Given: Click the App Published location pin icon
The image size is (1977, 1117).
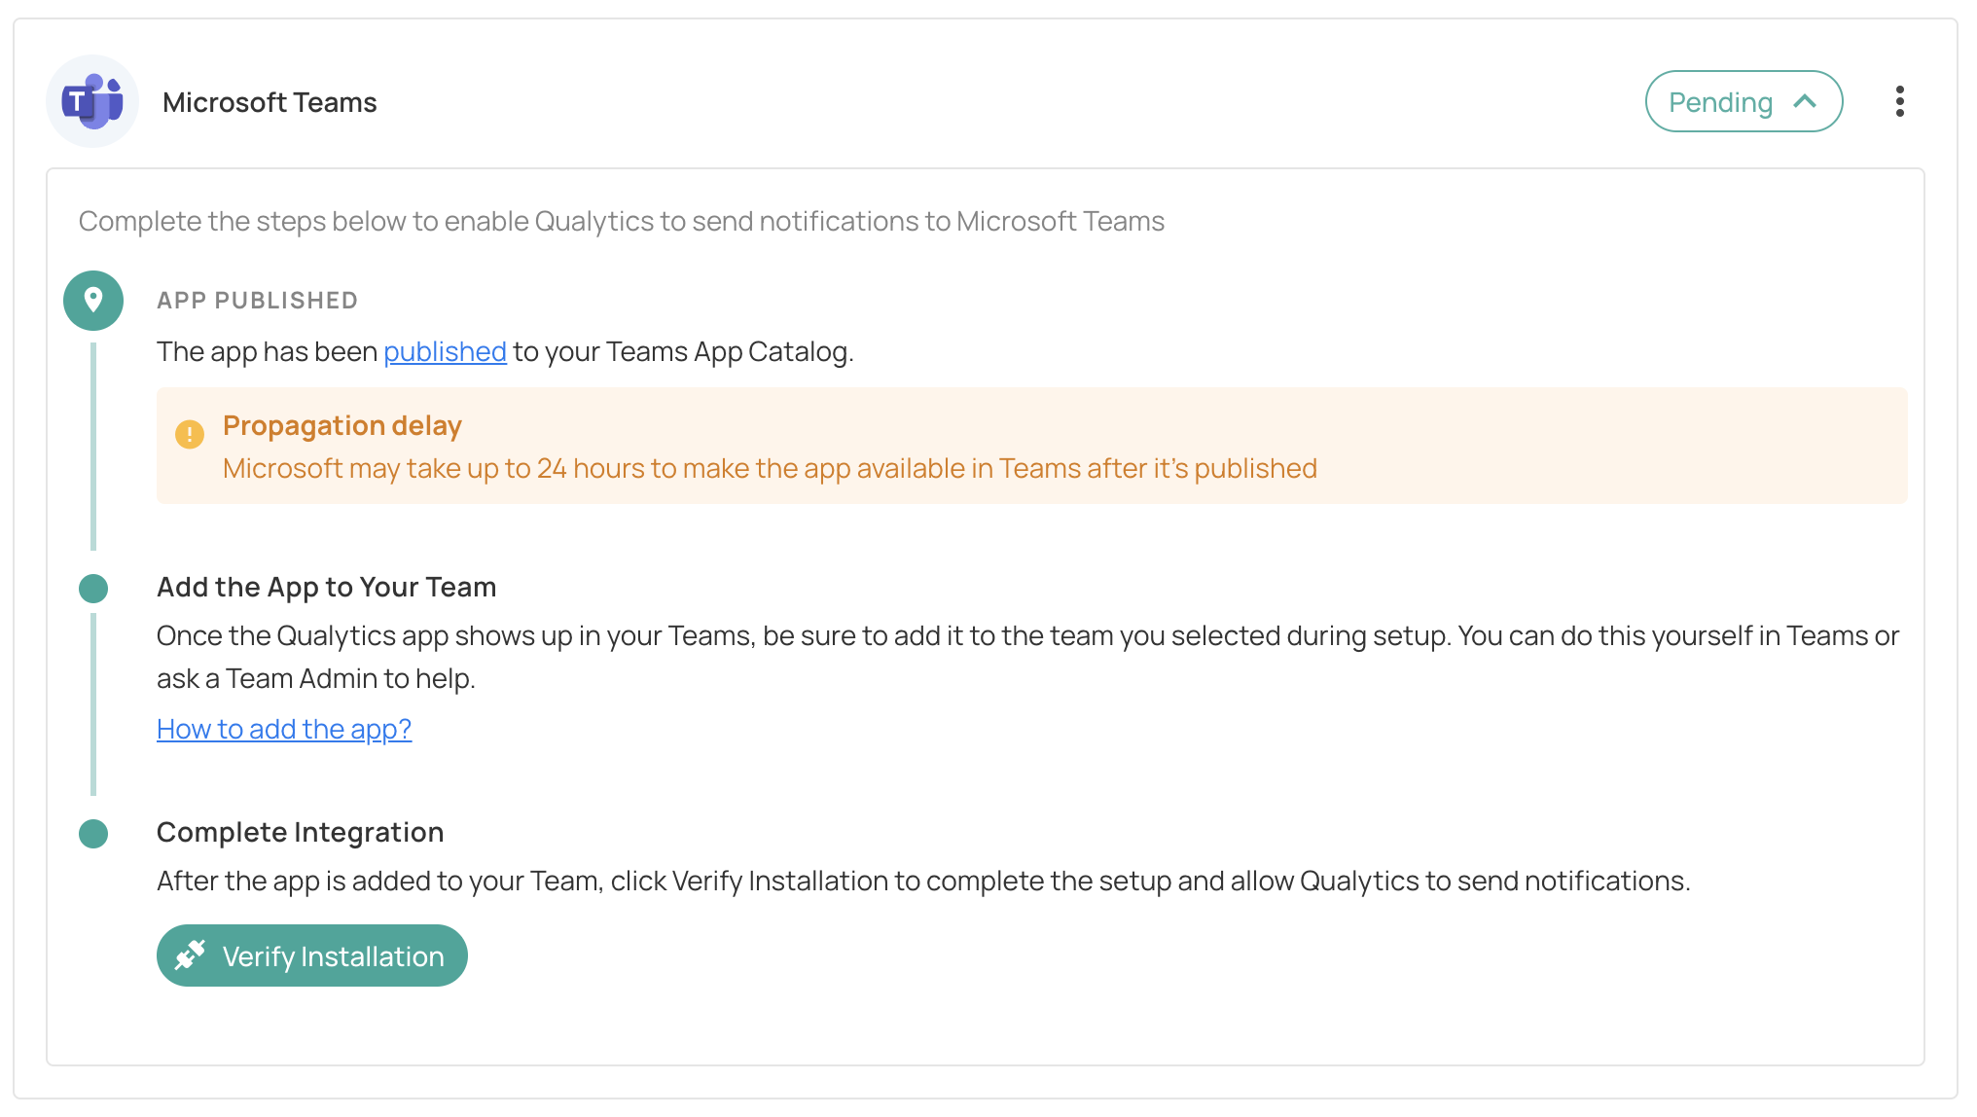Looking at the screenshot, I should 93,300.
